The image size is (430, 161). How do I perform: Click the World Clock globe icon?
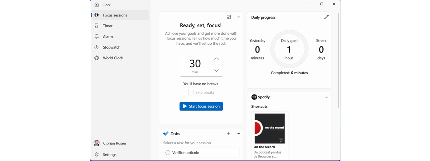(96, 58)
